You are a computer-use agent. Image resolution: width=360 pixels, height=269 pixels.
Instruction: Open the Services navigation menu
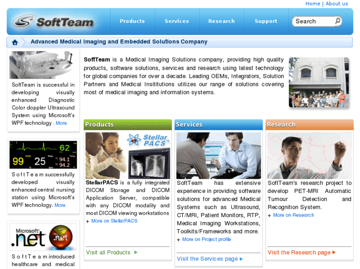[x=177, y=21]
